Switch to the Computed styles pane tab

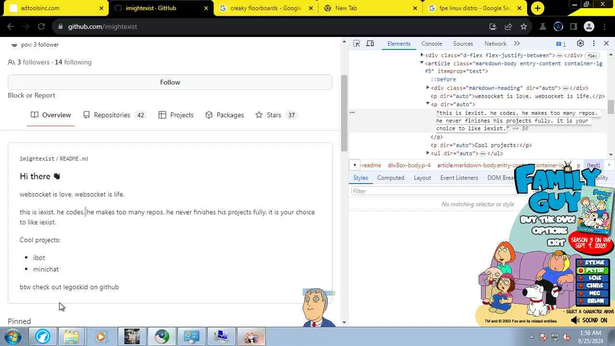coord(391,178)
